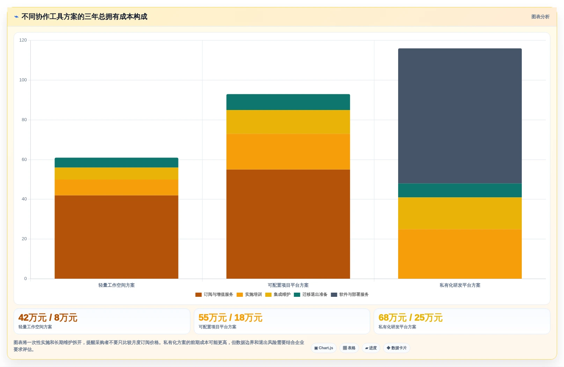564x367 pixels.
Task: Click the 实施培训 legend label
Action: coord(253,295)
